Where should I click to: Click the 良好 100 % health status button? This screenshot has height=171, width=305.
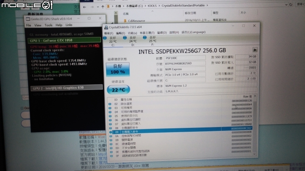pos(118,69)
